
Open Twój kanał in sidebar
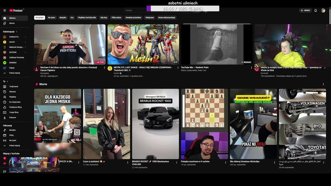tap(14, 87)
